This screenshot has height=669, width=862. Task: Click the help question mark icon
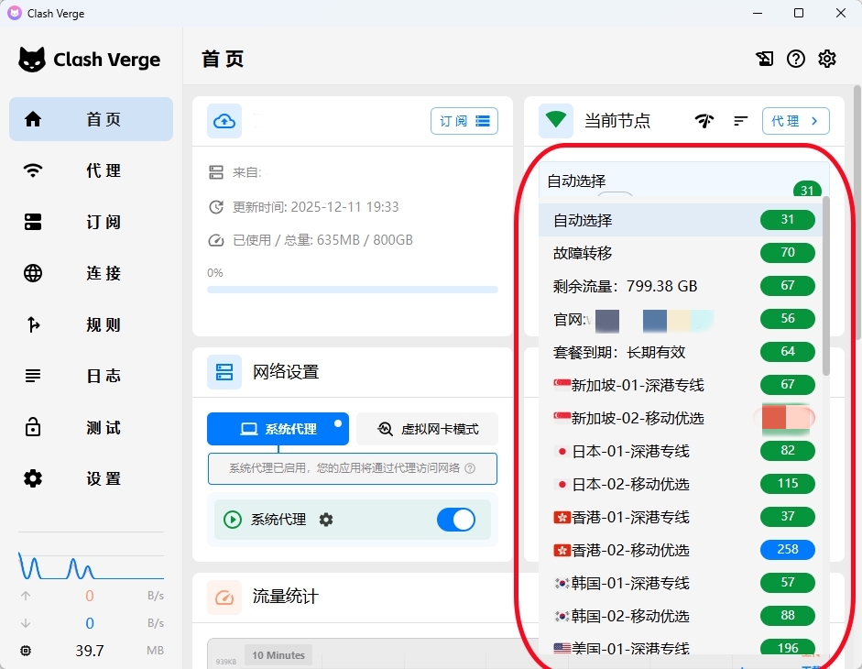click(x=796, y=59)
